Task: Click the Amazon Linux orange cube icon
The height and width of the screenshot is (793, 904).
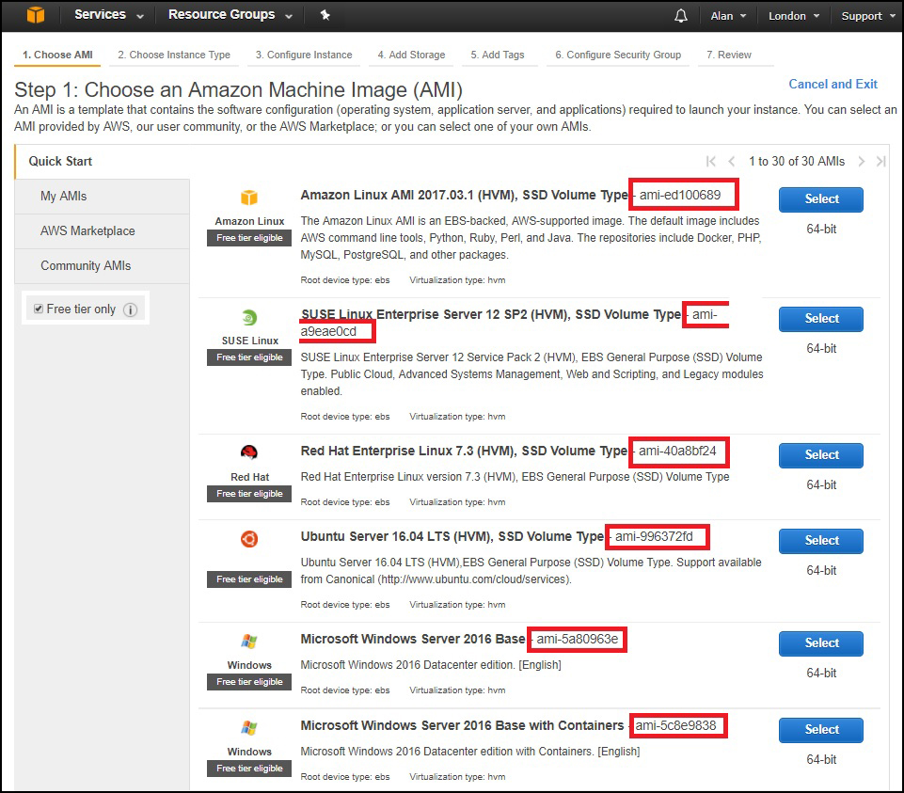Action: pyautogui.click(x=249, y=198)
